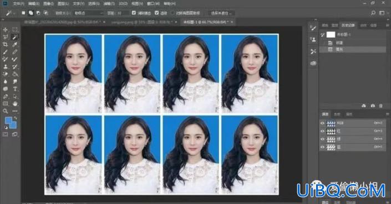
Task: Click Subtract from Selection mode icon
Action: coord(38,13)
